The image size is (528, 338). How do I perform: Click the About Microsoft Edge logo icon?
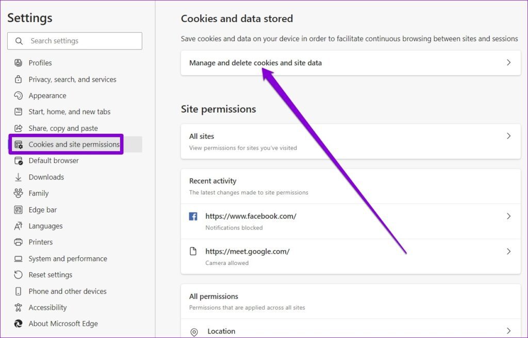(19, 324)
